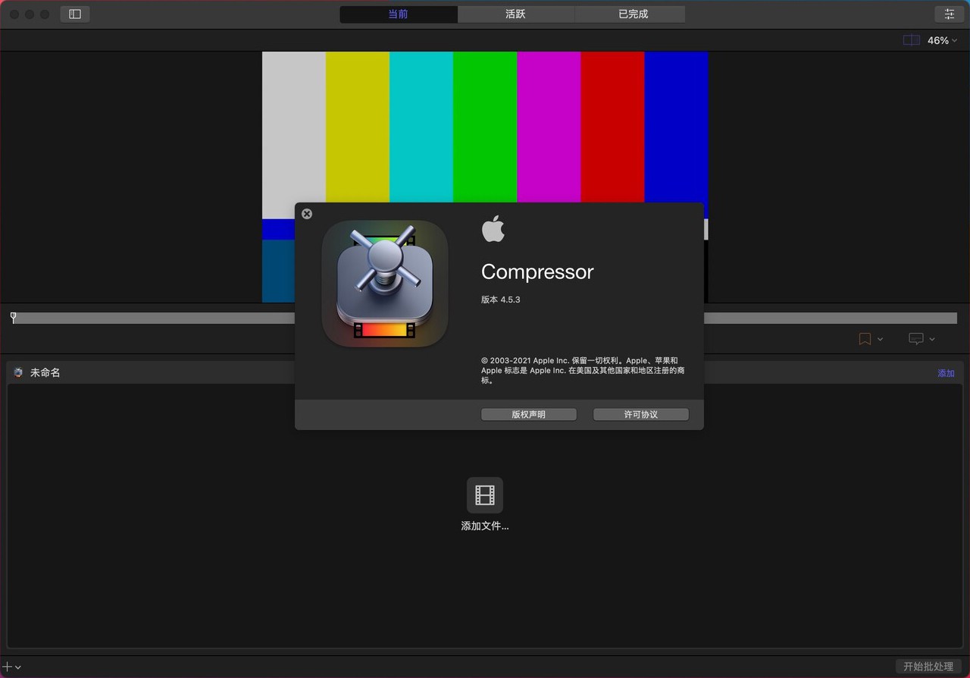
Task: Click the 添加 link in batch header
Action: tap(946, 373)
